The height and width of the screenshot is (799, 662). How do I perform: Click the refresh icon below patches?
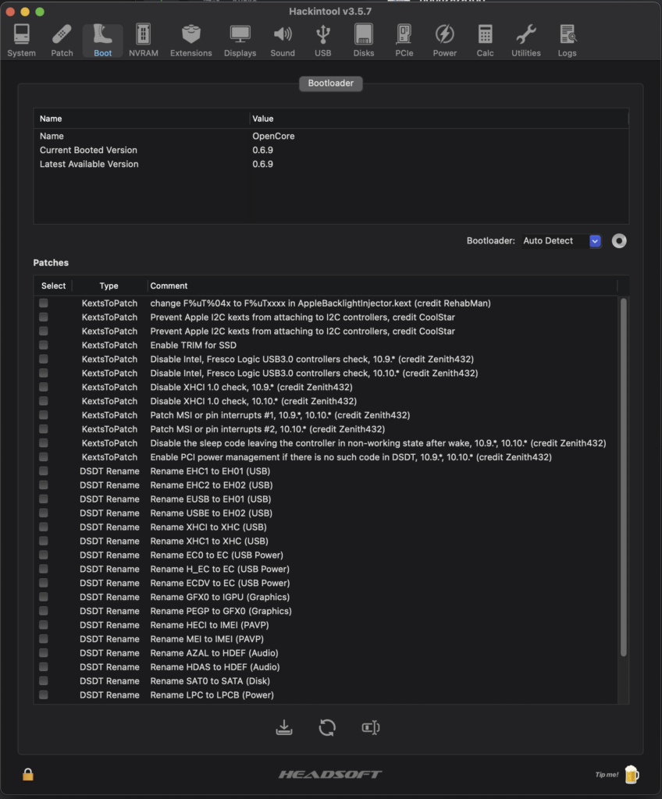coord(327,727)
